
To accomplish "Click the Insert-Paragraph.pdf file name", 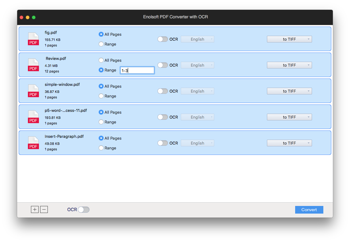I will (x=64, y=137).
